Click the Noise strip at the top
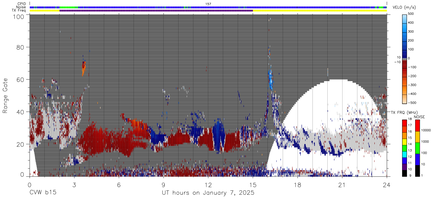This screenshot has width=435, height=200. coord(208,7)
